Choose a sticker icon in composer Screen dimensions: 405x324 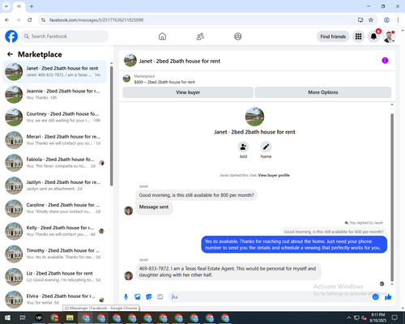pyautogui.click(x=149, y=297)
